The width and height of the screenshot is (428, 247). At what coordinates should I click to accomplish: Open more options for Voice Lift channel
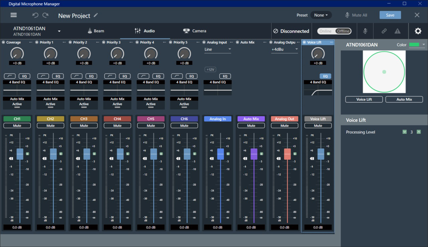point(332,42)
